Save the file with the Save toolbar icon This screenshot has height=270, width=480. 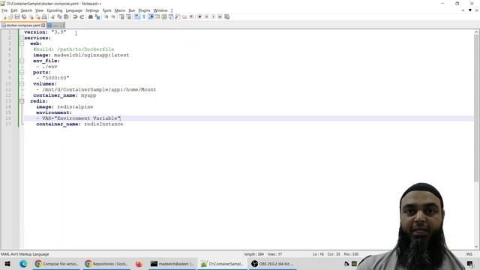pyautogui.click(x=17, y=16)
